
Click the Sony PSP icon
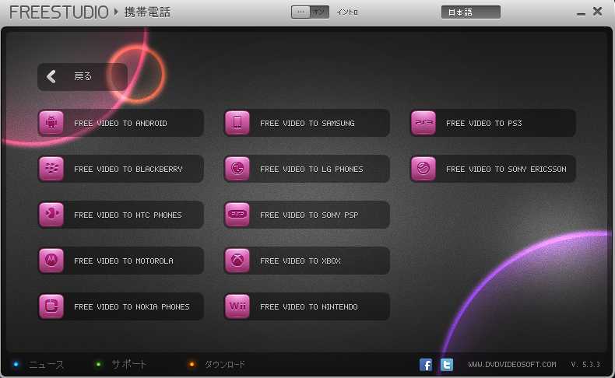pos(237,215)
